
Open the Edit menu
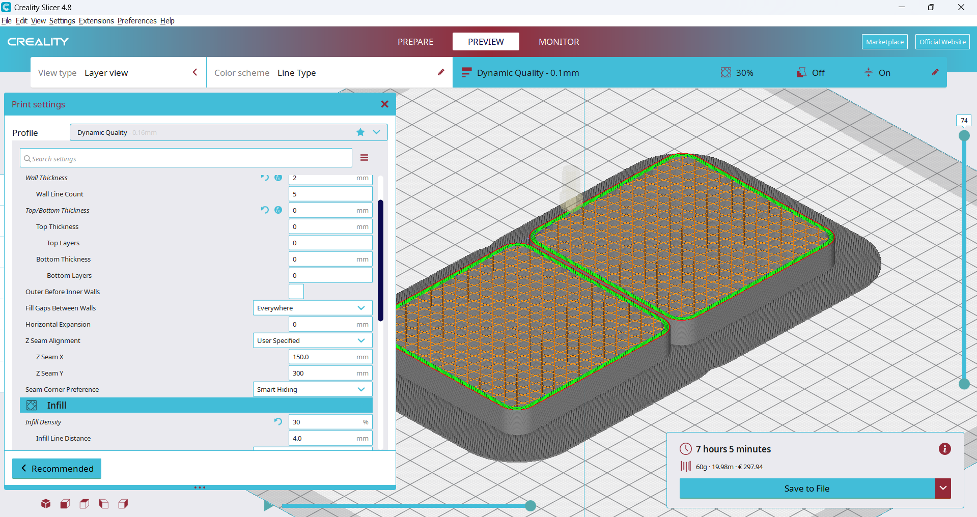click(21, 21)
